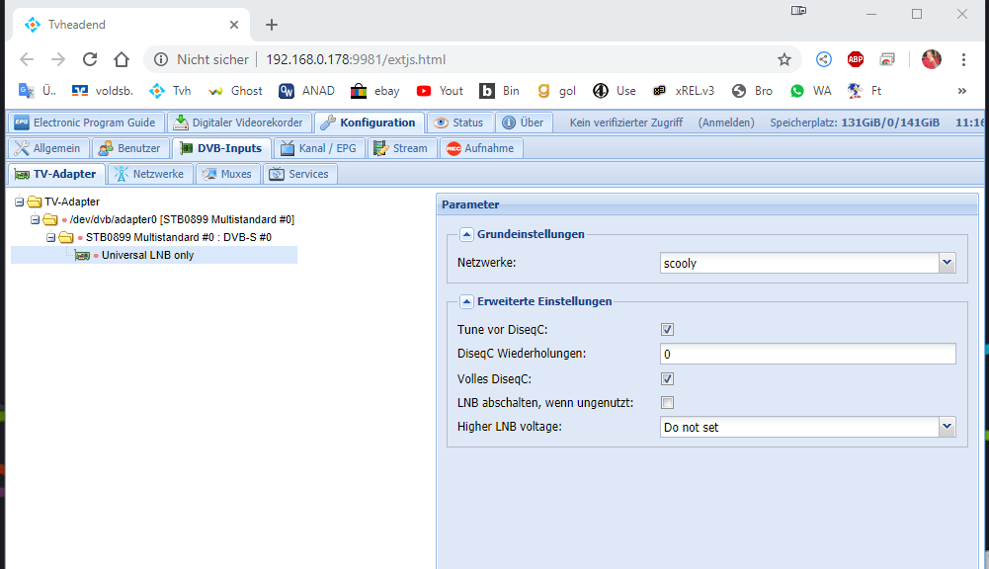Switch to the Digitaler Videorekorder tab
This screenshot has width=989, height=569.
pyautogui.click(x=240, y=122)
